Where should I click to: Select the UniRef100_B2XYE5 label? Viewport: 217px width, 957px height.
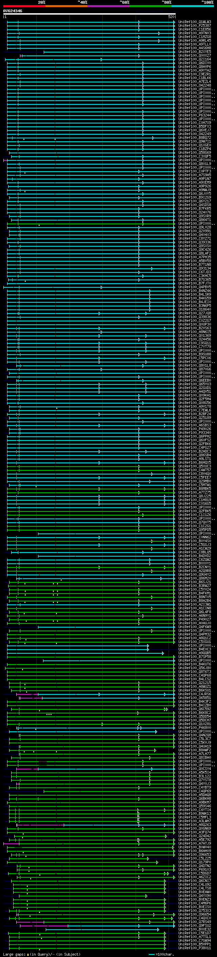(195, 52)
